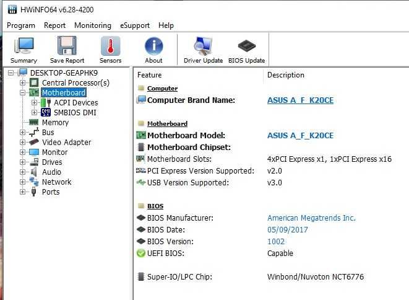Viewport: 409px width, 300px height.
Task: Open the Help menu
Action: [x=166, y=25]
